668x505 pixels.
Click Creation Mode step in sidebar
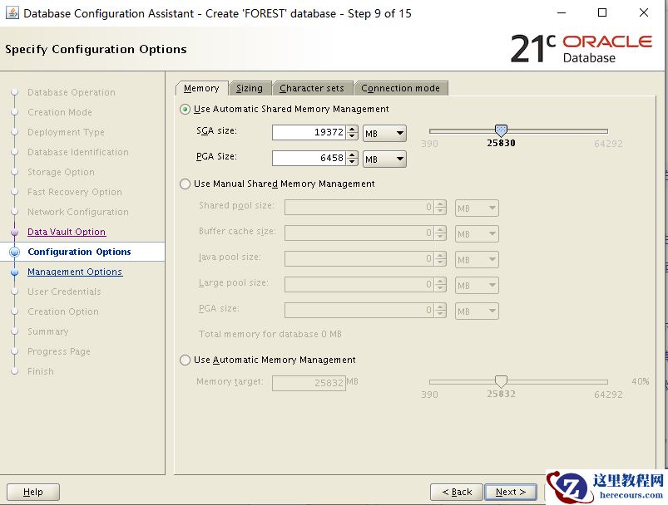pos(60,112)
